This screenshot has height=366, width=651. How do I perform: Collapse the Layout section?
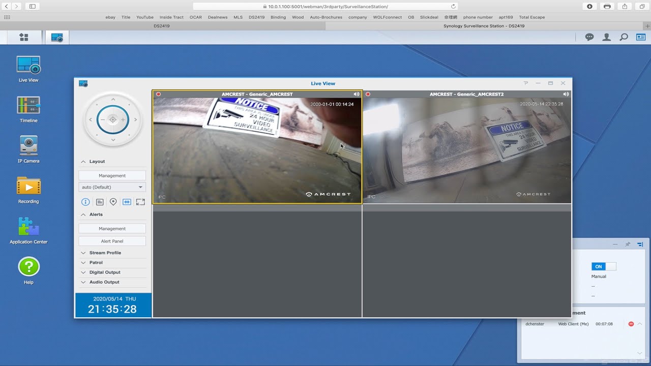click(x=83, y=162)
